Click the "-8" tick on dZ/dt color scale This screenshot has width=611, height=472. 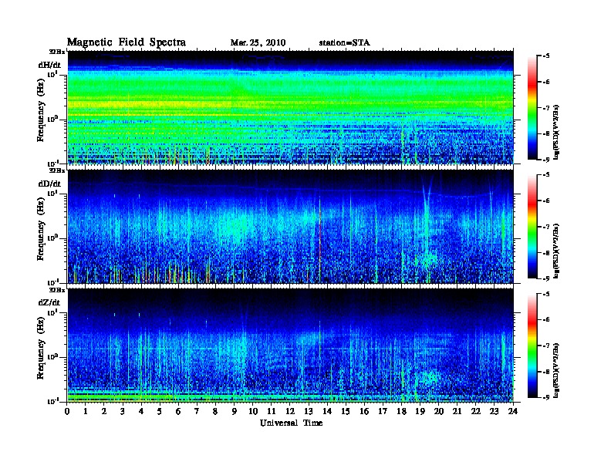click(x=546, y=372)
